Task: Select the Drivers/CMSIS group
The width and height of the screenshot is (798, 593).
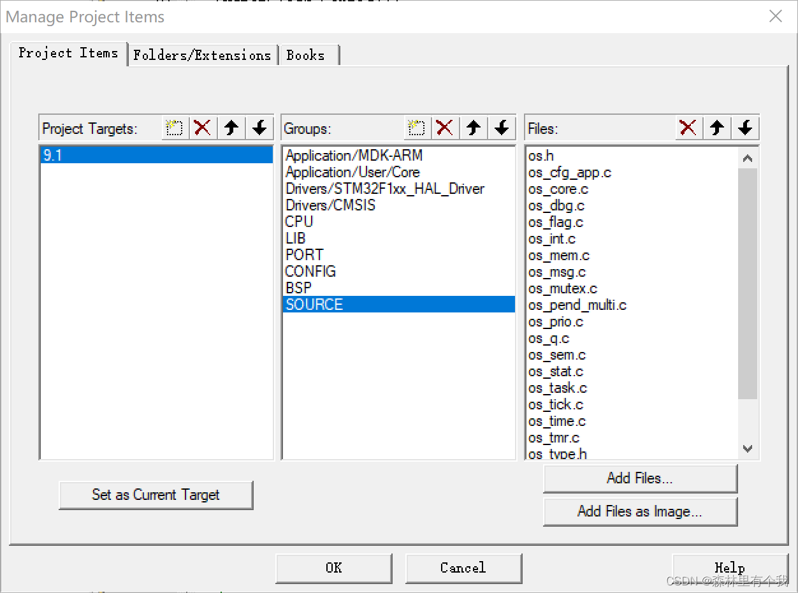Action: (x=398, y=205)
